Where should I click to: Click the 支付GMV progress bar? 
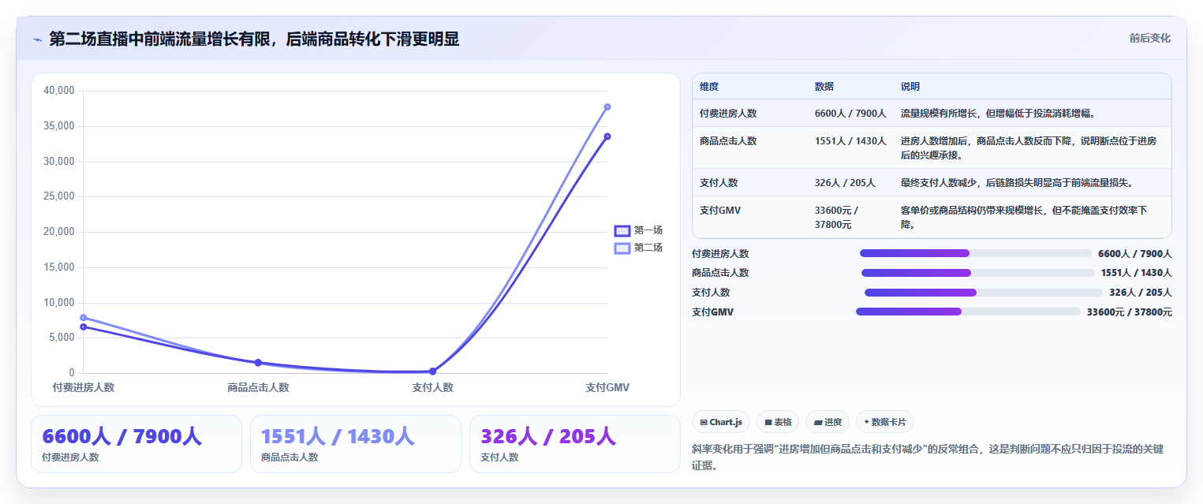[968, 312]
